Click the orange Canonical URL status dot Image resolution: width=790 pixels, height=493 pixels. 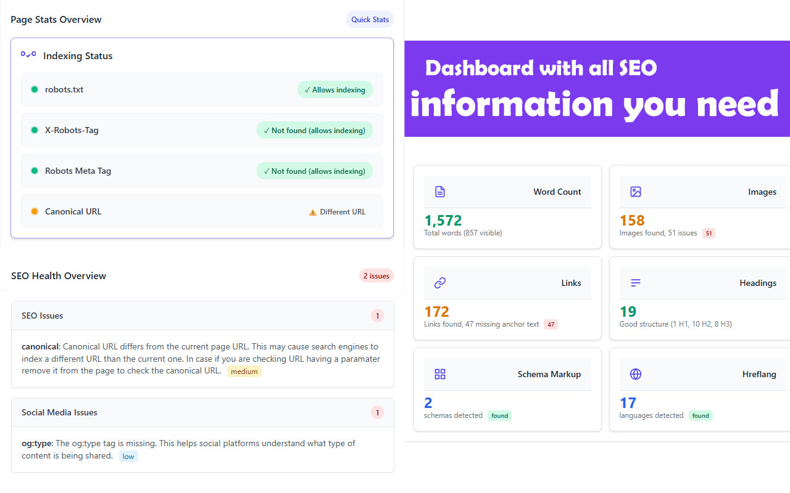click(x=35, y=211)
